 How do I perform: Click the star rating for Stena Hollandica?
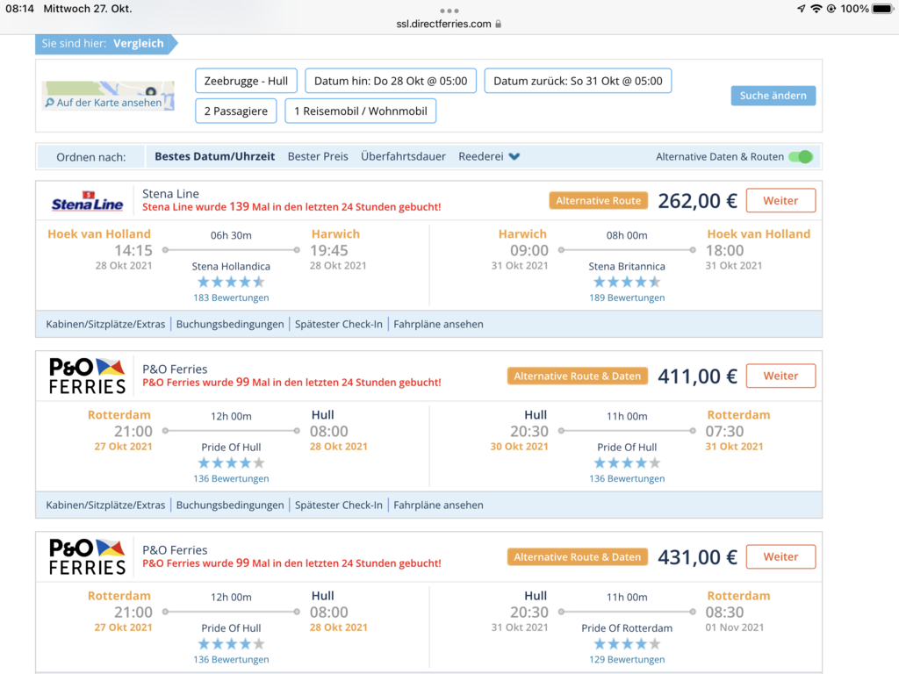pyautogui.click(x=231, y=282)
